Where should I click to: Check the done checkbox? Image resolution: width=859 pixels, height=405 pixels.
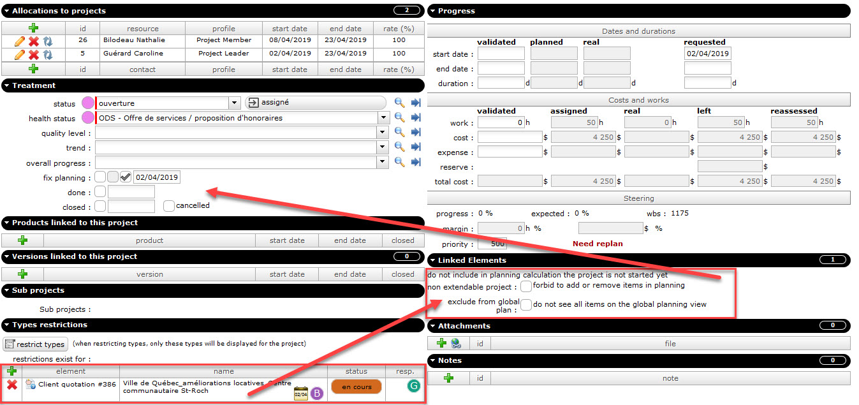click(100, 192)
